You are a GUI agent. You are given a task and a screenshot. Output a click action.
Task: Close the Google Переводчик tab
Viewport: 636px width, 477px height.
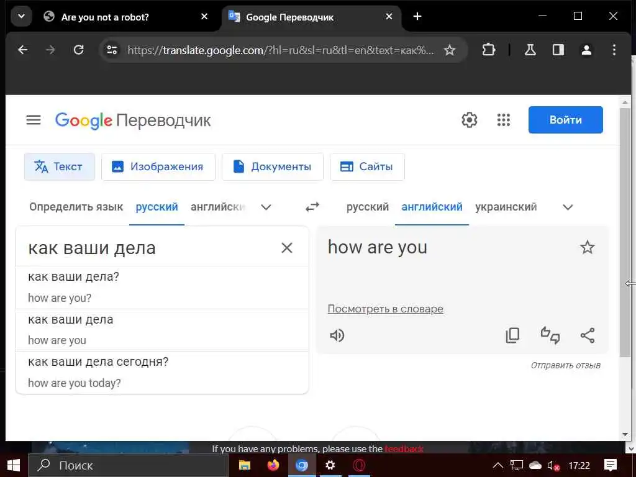click(389, 16)
